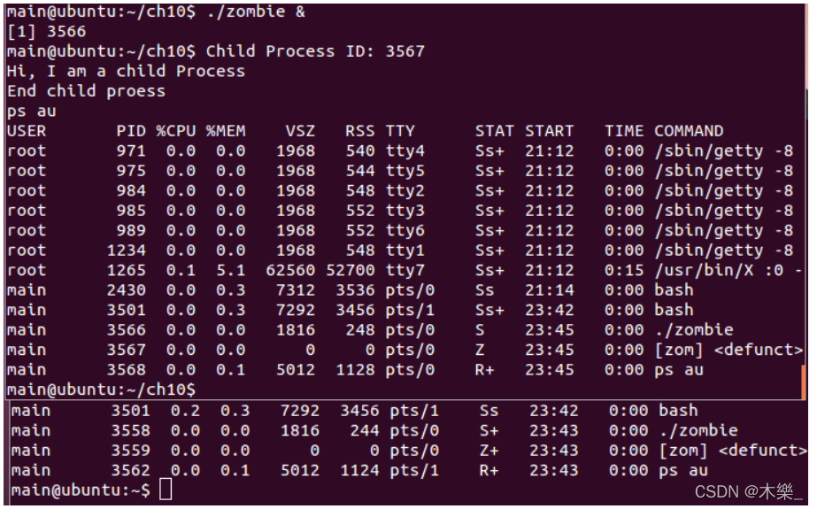Click the 'Z' status of PID 3567
The height and width of the screenshot is (509, 817).
(x=480, y=350)
